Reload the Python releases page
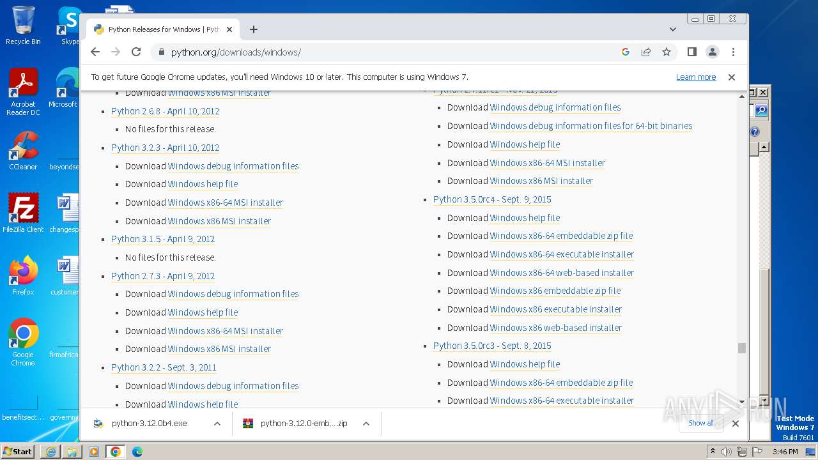This screenshot has width=818, height=460. click(136, 52)
